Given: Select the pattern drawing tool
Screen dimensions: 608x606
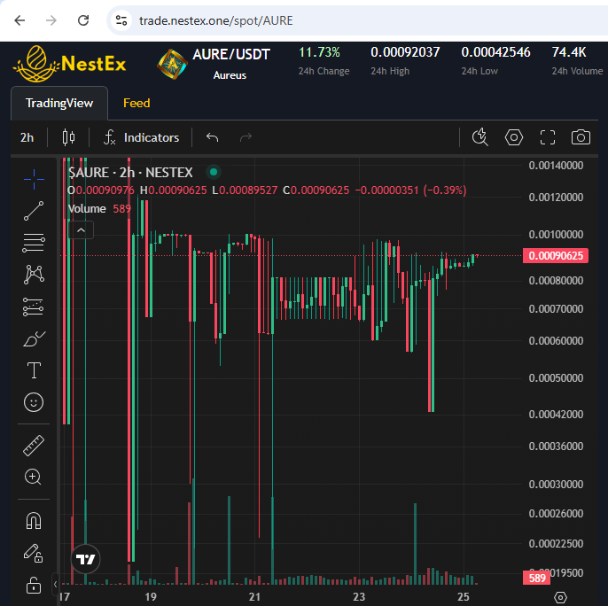Looking at the screenshot, I should click(x=34, y=275).
